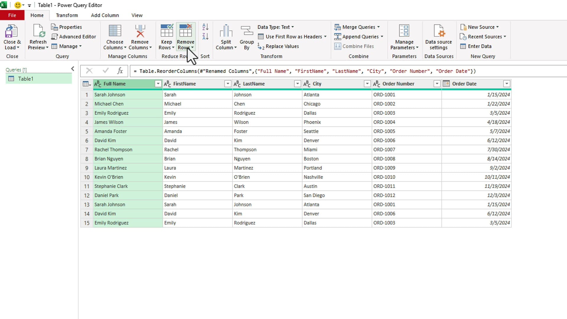Screen dimensions: 567x319
Task: Click the formula bar text
Action: coord(304,71)
